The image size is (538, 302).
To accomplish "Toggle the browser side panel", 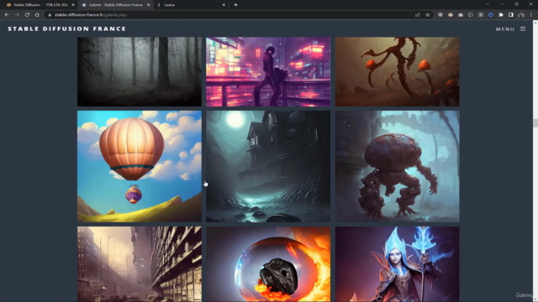I will (x=511, y=15).
